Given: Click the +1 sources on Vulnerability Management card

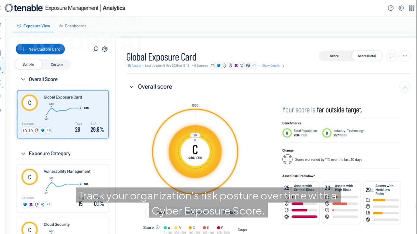Looking at the screenshot, I should (48, 204).
